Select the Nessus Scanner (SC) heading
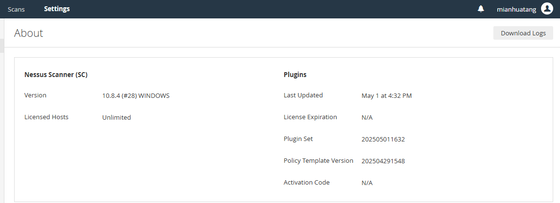Viewport: 560px width, 203px height. pos(56,75)
